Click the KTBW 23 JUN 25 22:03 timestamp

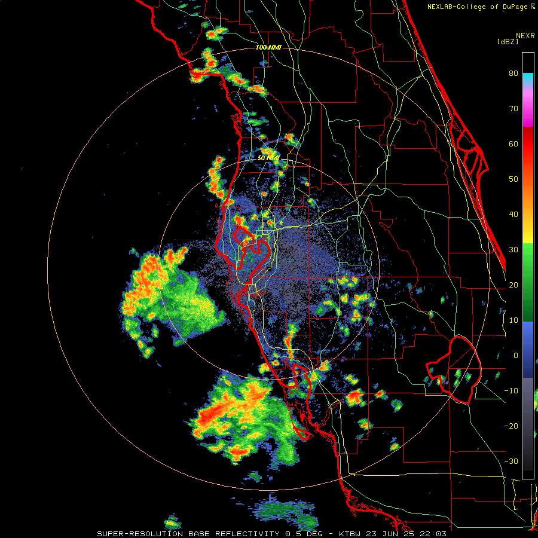[x=393, y=534]
